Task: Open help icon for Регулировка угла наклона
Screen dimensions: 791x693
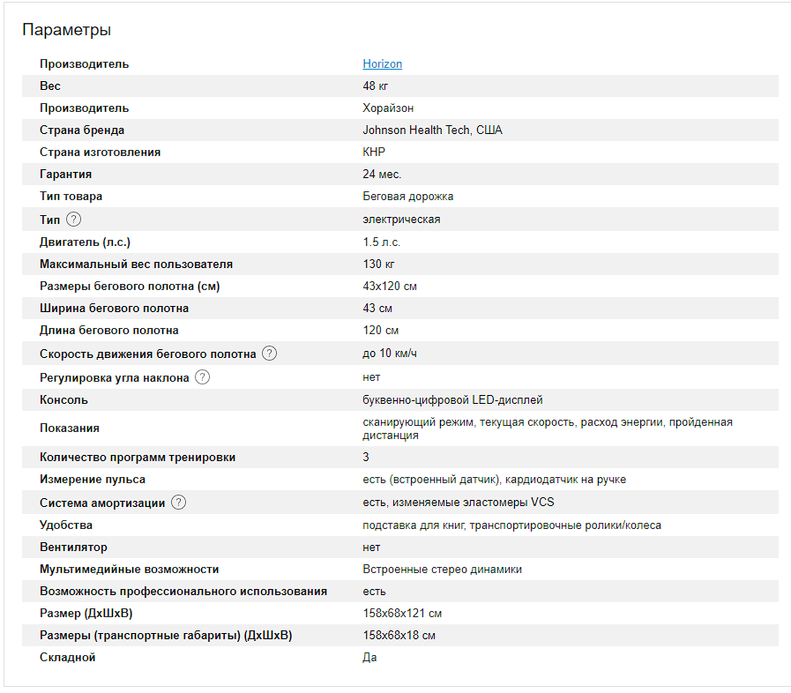Action: pos(203,377)
